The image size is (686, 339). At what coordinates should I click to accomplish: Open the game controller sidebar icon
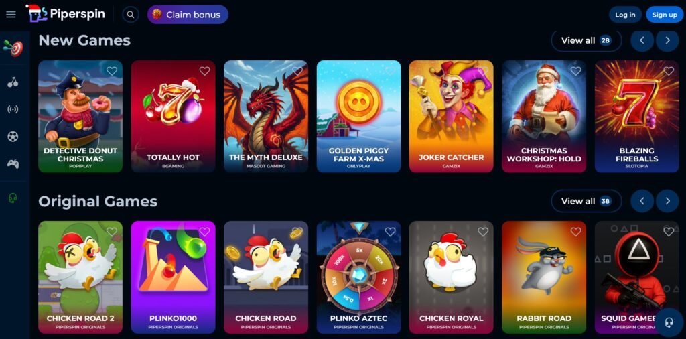click(x=13, y=164)
